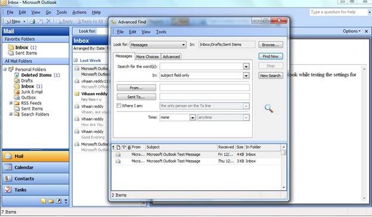The width and height of the screenshot is (372, 217).
Task: Open the Time none dropdown
Action: 193,117
